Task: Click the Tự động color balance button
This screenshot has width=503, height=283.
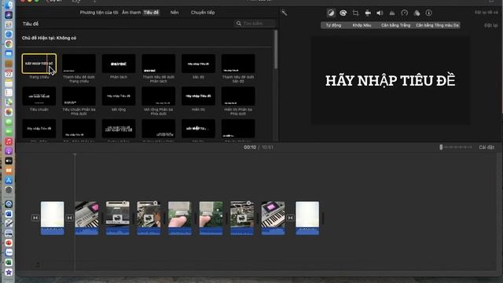Action: click(x=333, y=25)
